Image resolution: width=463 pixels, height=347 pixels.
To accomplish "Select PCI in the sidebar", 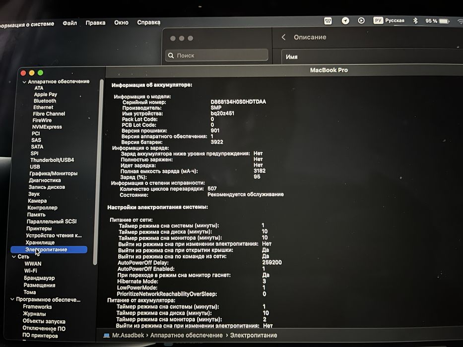I will pos(36,133).
